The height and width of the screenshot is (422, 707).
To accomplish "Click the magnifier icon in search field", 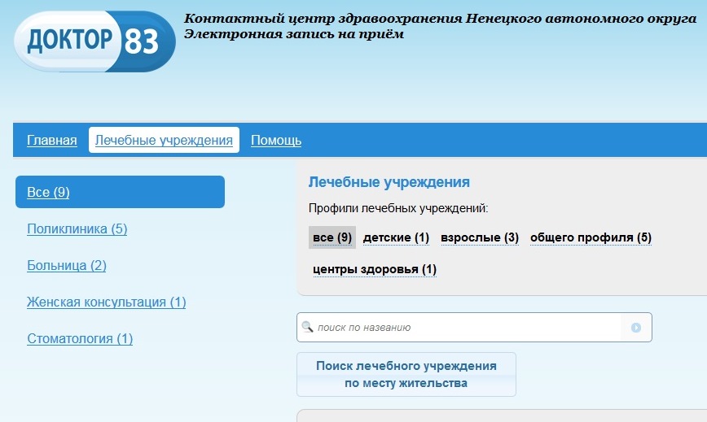I will click(x=307, y=328).
